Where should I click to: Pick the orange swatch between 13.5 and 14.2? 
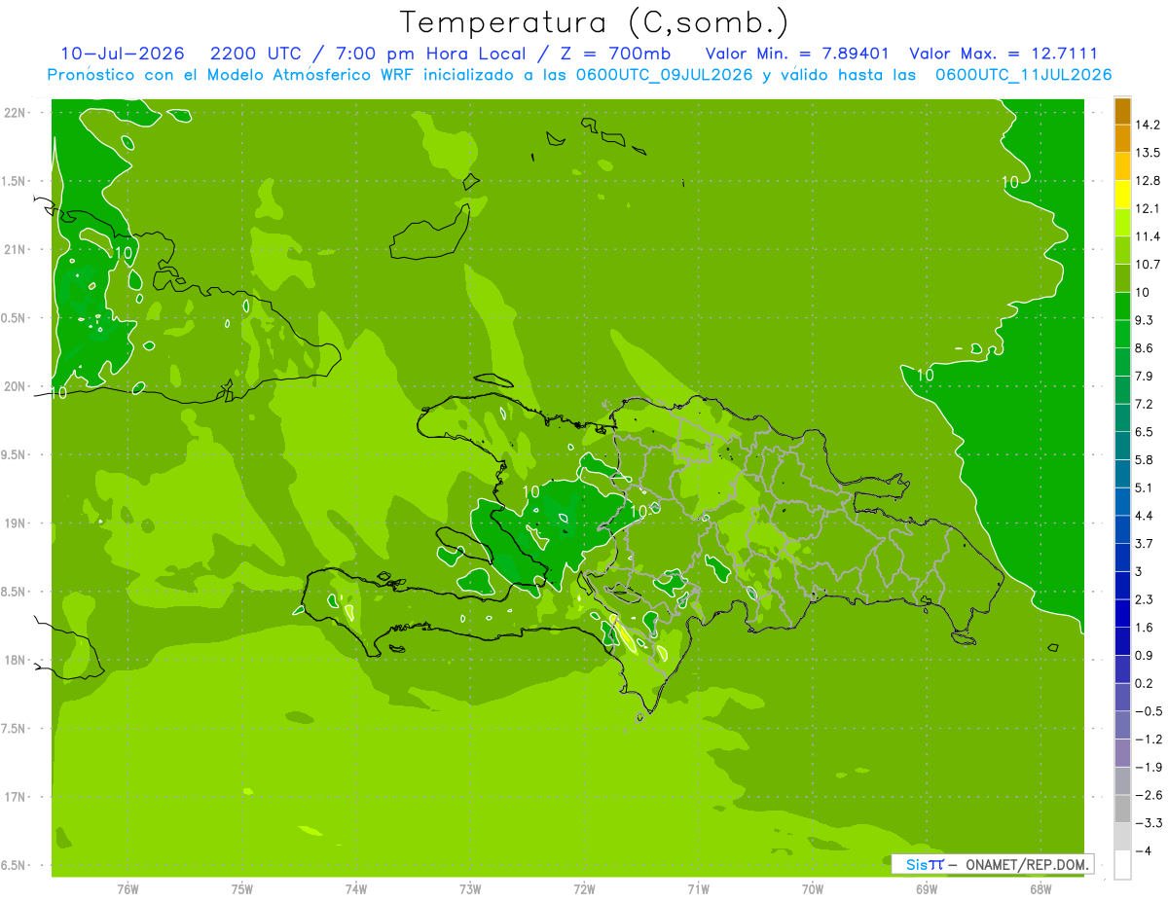point(1122,138)
